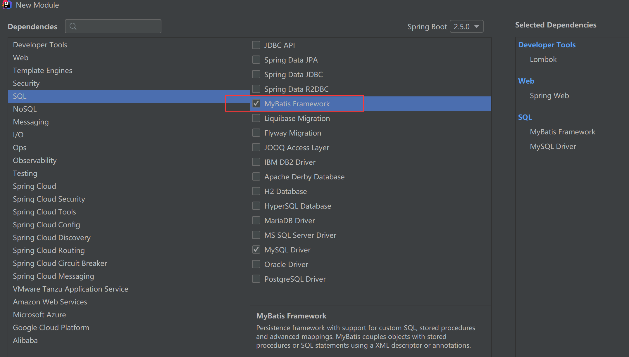
Task: Open the NoSQL category
Action: (x=129, y=109)
